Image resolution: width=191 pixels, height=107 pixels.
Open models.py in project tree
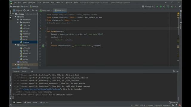[25, 34]
